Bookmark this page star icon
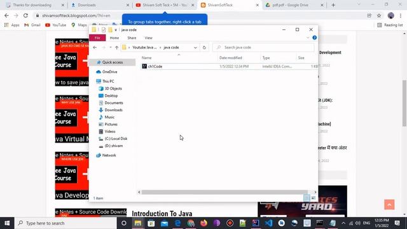The width and height of the screenshot is (407, 229). pos(379,15)
